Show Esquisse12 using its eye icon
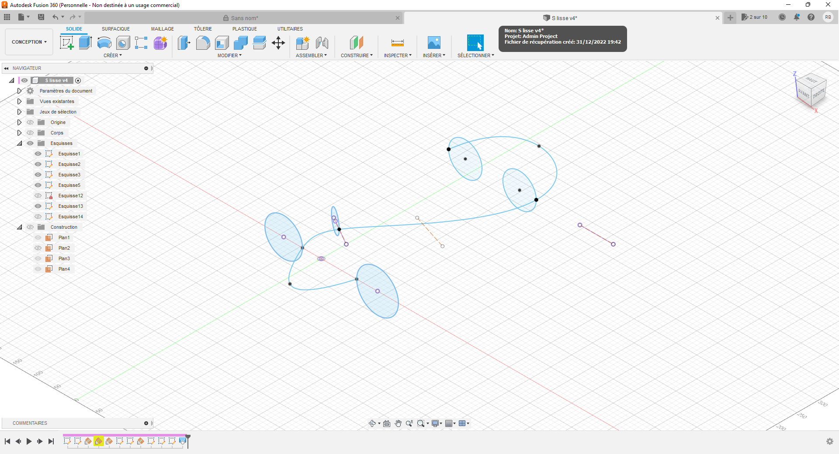This screenshot has height=454, width=839. tap(38, 196)
